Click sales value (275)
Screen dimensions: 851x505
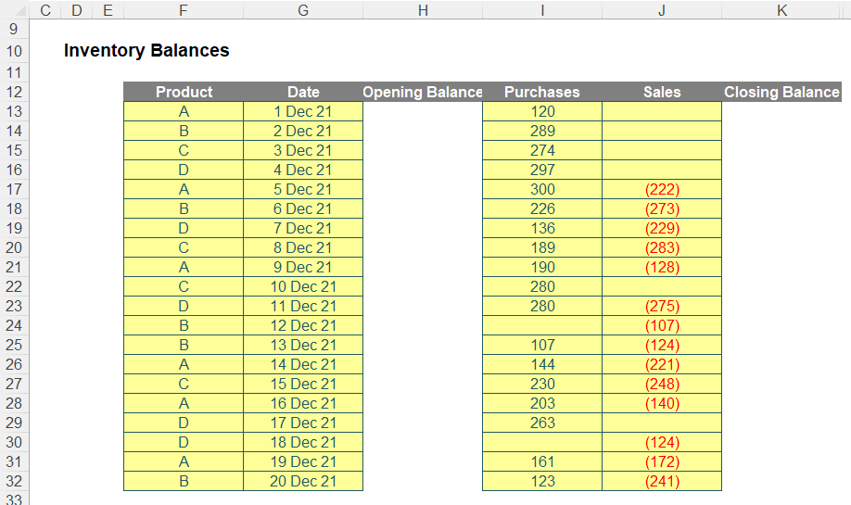[662, 306]
